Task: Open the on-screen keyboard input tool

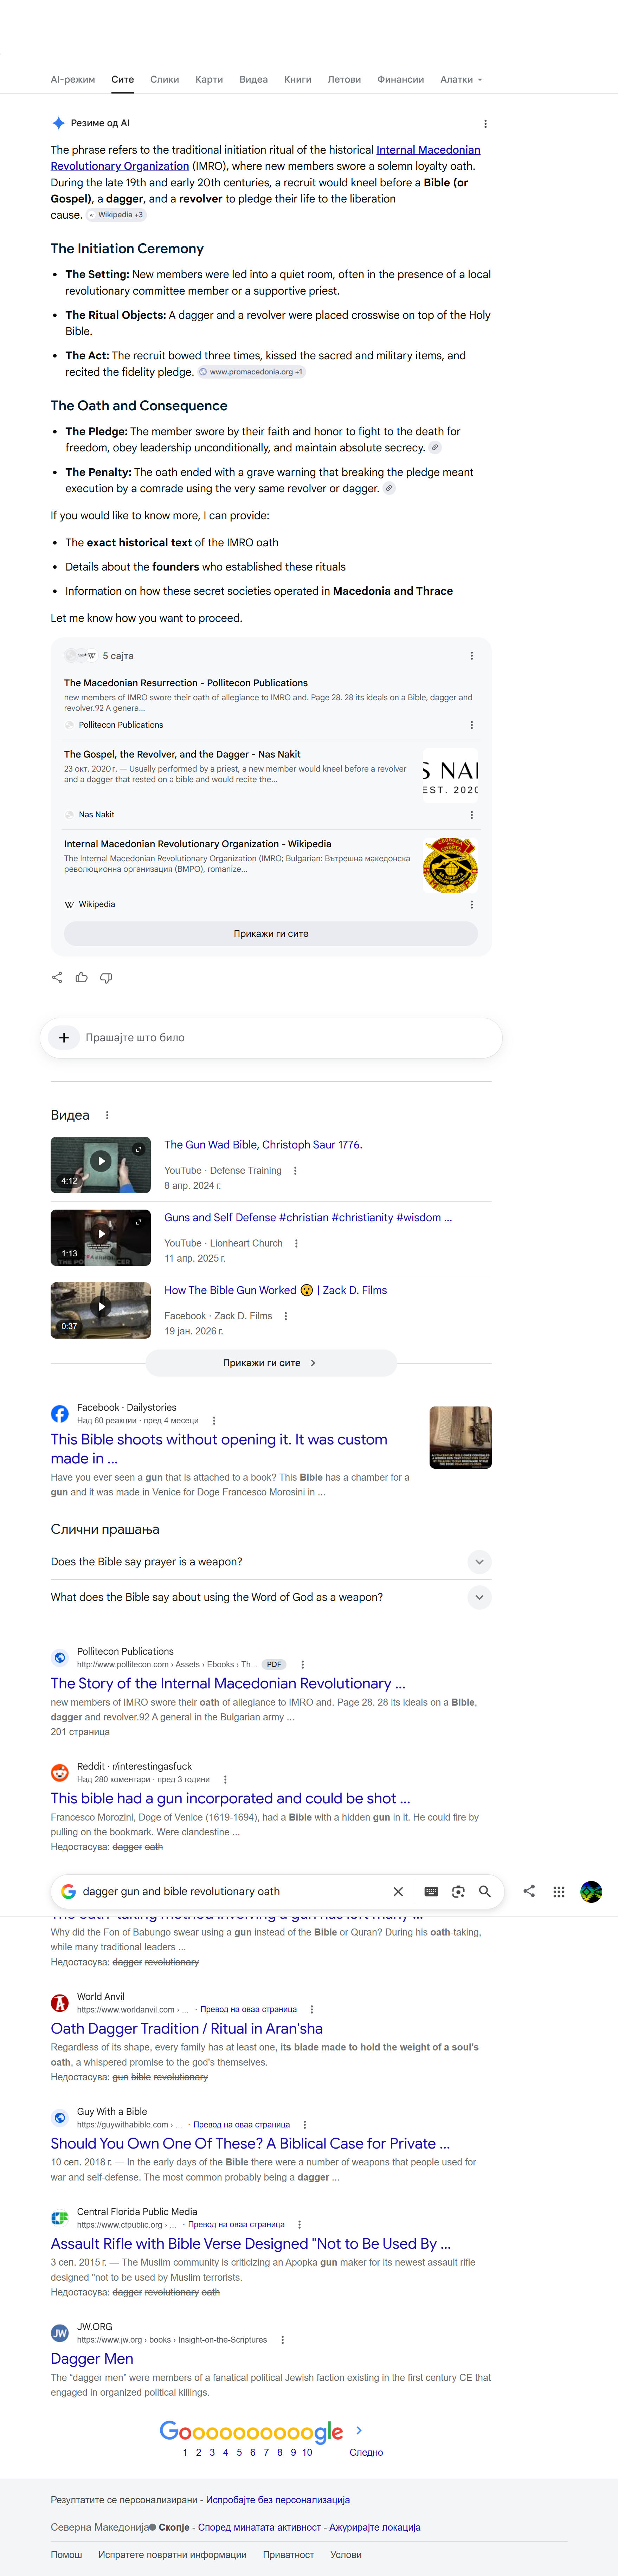Action: click(431, 1892)
